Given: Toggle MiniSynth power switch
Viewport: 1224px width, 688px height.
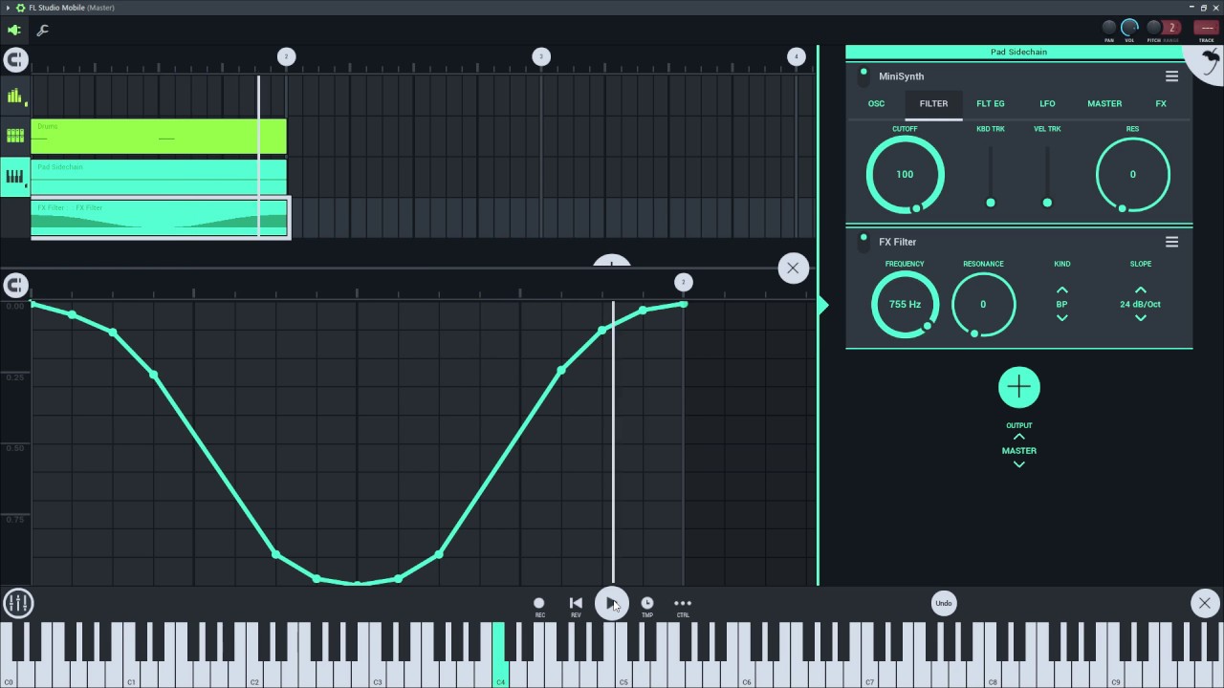Looking at the screenshot, I should [x=863, y=75].
